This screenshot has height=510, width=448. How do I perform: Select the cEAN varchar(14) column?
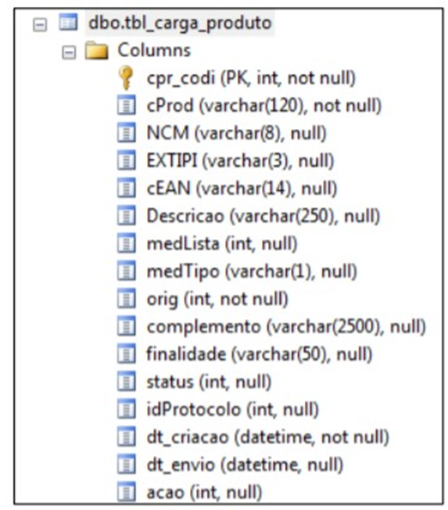tap(242, 189)
